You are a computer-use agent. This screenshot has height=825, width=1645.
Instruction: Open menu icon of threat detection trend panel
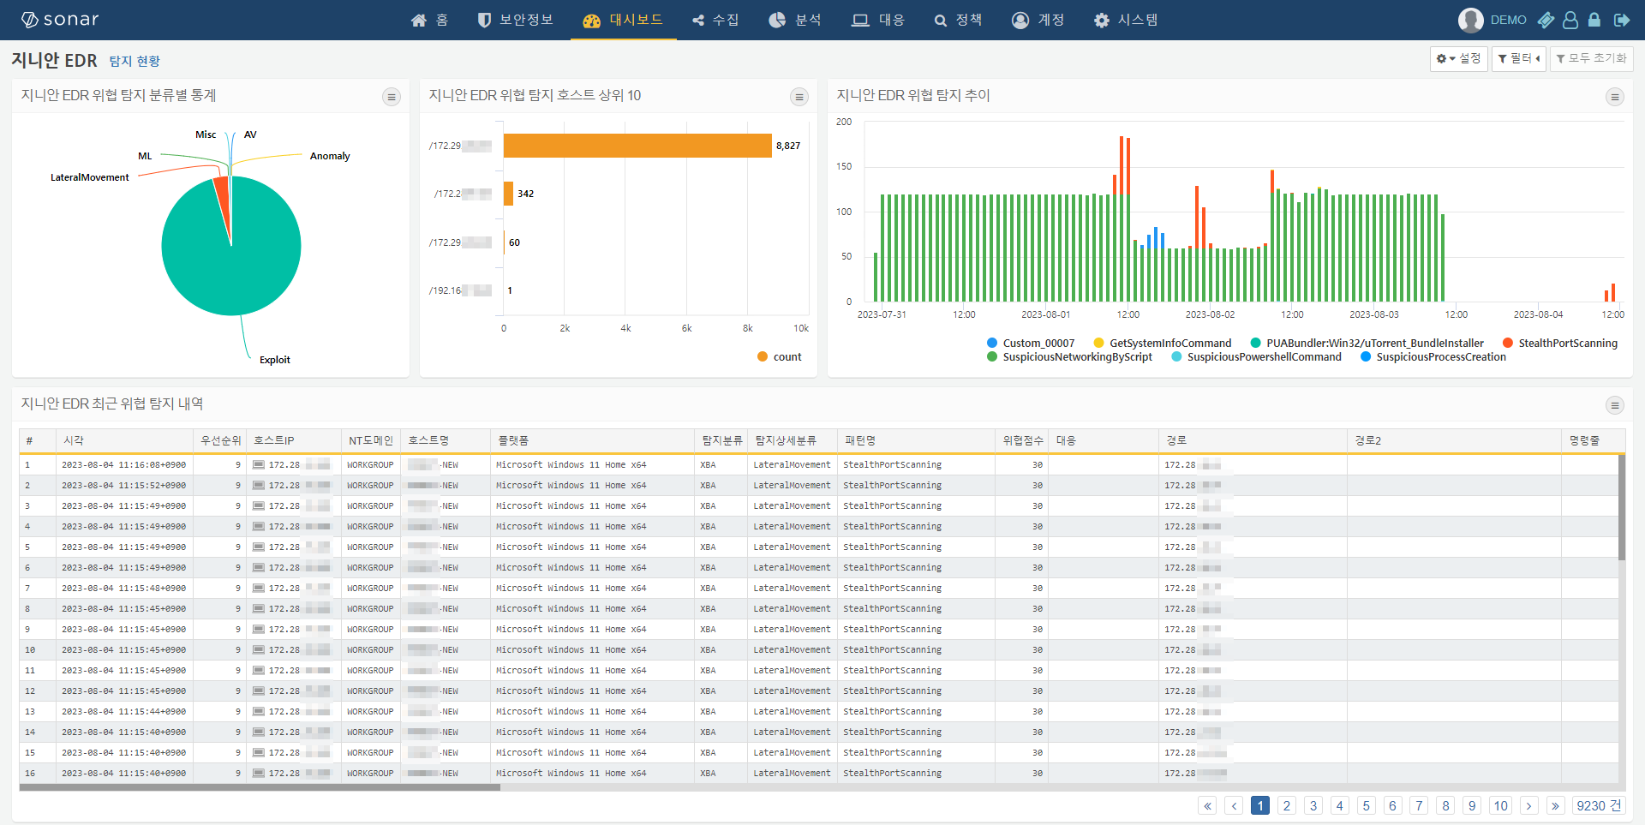pyautogui.click(x=1614, y=97)
